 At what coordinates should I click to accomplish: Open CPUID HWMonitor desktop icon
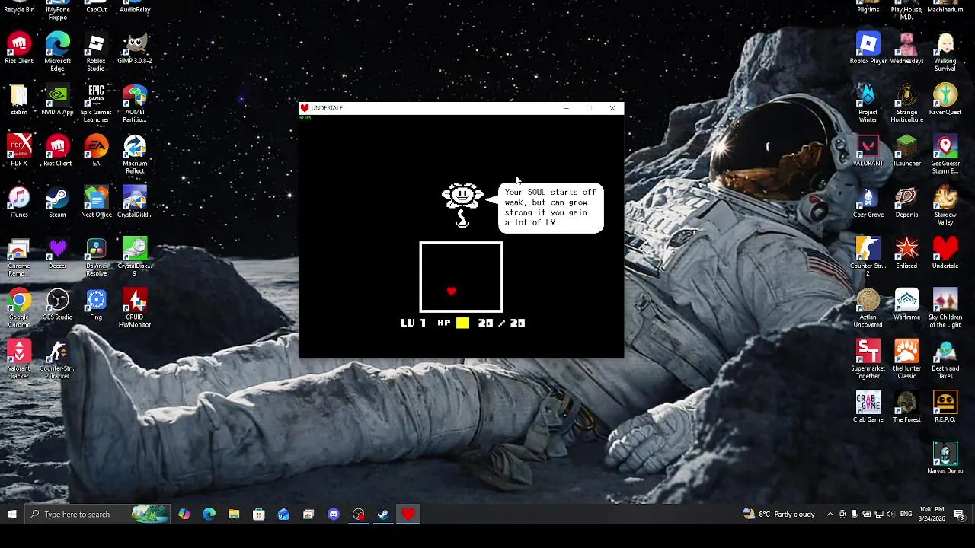pos(135,308)
